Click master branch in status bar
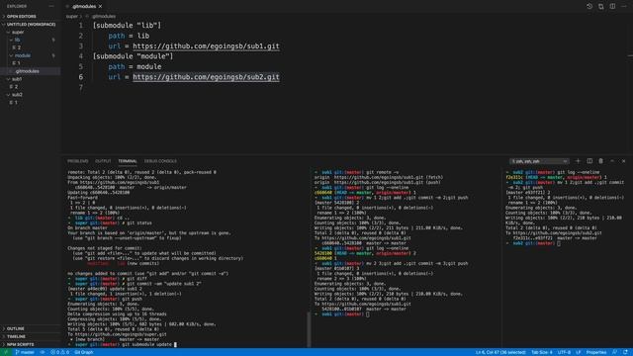The image size is (633, 356). pyautogui.click(x=25, y=352)
